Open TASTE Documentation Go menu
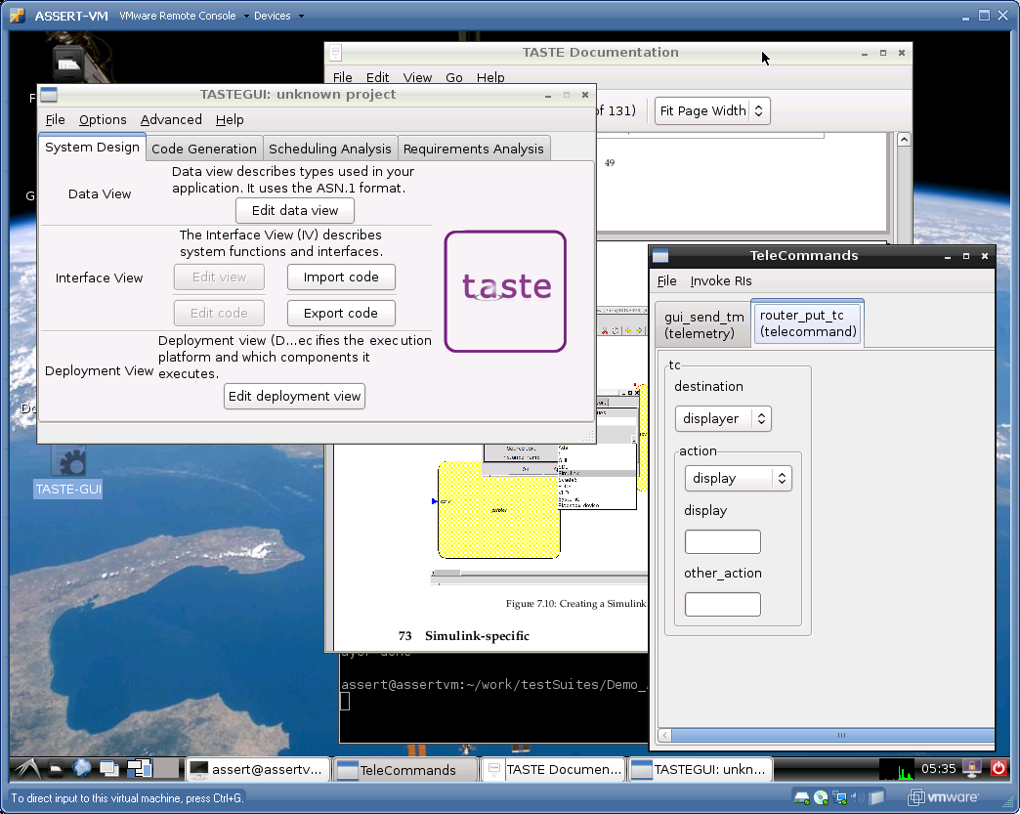Viewport: 1020px width, 814px height. (x=454, y=77)
